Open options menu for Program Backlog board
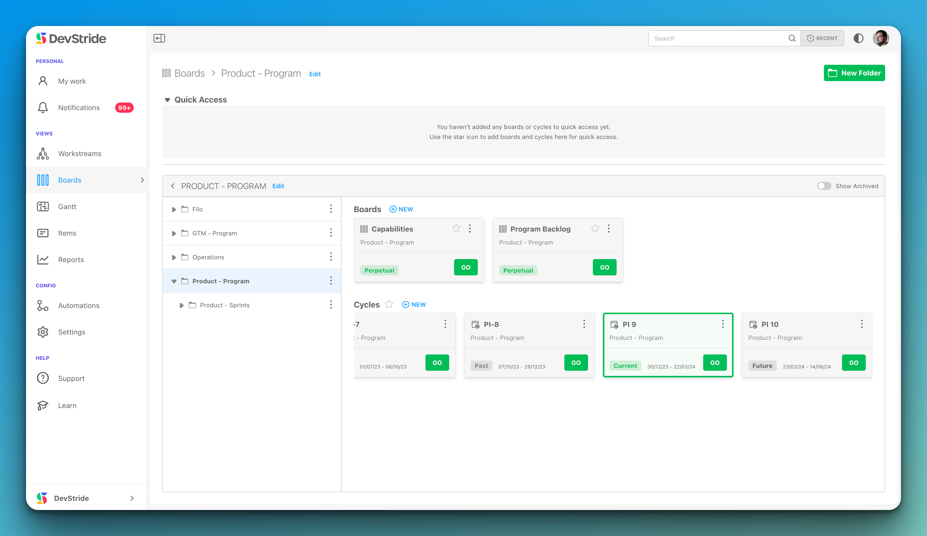The width and height of the screenshot is (927, 536). (x=608, y=229)
